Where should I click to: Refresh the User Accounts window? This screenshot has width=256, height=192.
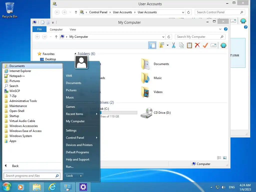[188, 12]
